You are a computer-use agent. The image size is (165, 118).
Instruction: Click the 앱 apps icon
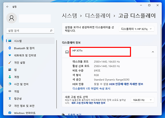(x=10, y=69)
